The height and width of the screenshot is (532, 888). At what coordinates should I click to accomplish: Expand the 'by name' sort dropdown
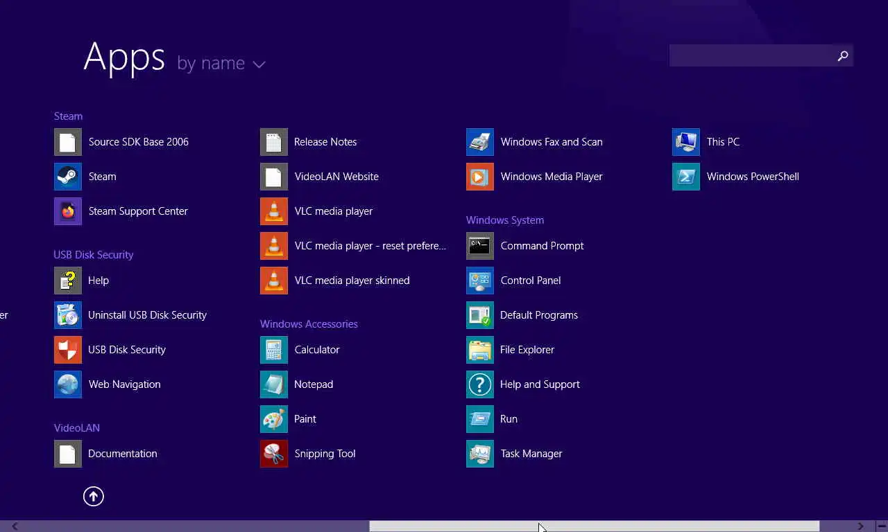point(221,64)
